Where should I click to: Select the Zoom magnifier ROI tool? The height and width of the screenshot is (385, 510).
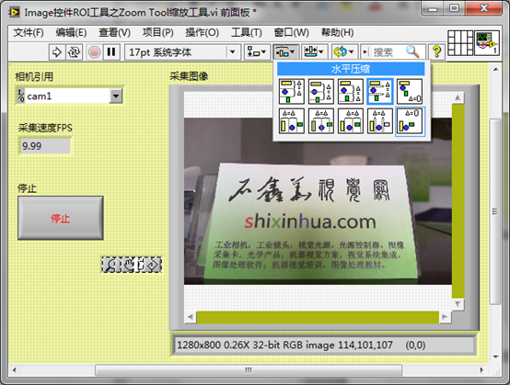tap(110, 265)
